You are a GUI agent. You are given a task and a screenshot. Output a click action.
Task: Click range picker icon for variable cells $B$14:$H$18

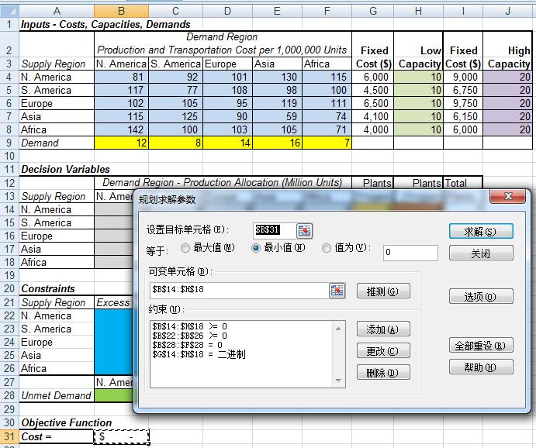coord(337,290)
